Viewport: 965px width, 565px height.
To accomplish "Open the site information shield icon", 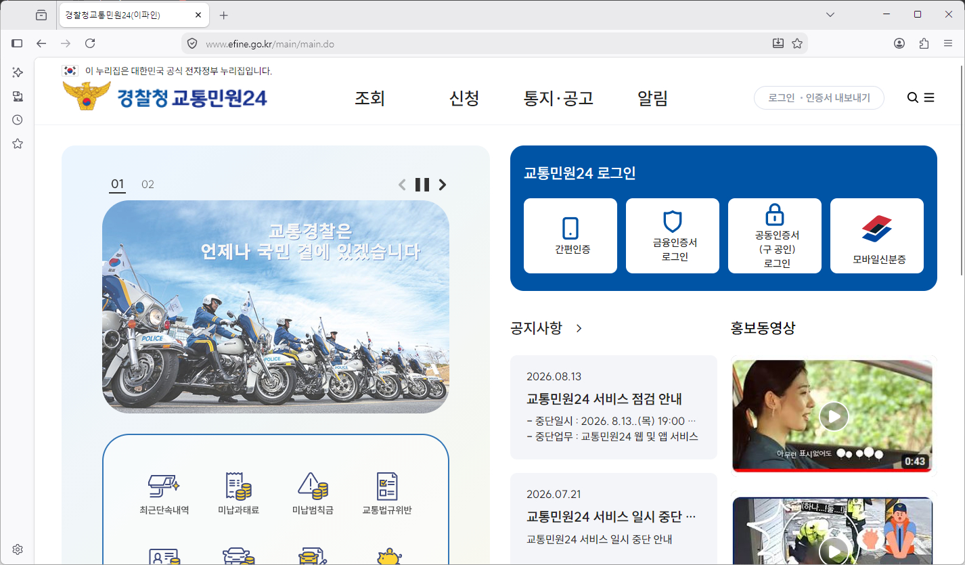I will (x=192, y=43).
